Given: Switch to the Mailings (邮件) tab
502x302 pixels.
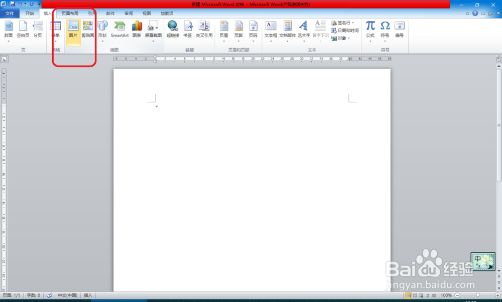Looking at the screenshot, I should (x=110, y=14).
